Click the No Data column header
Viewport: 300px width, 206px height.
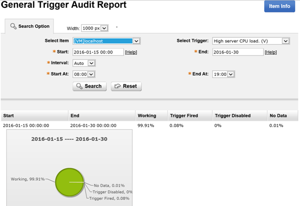click(283, 116)
